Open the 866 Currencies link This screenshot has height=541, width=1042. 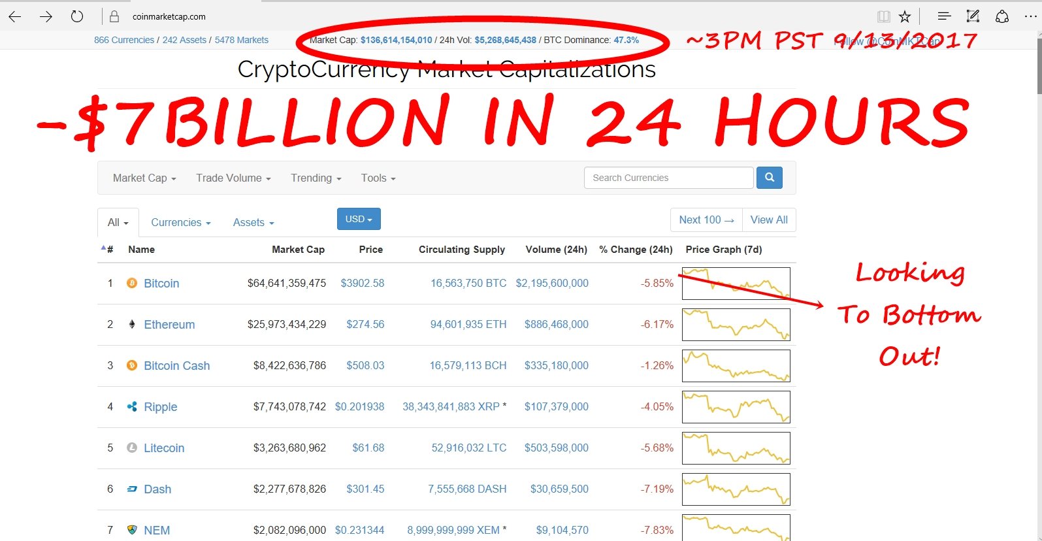(x=124, y=40)
